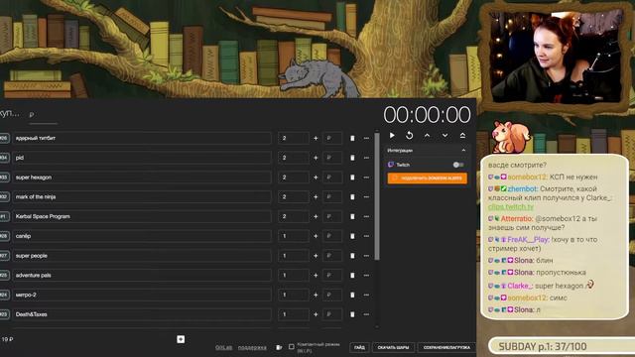Screen dimensions: 635x357
Task: Delete the super hexagon lot
Action: tap(352, 178)
